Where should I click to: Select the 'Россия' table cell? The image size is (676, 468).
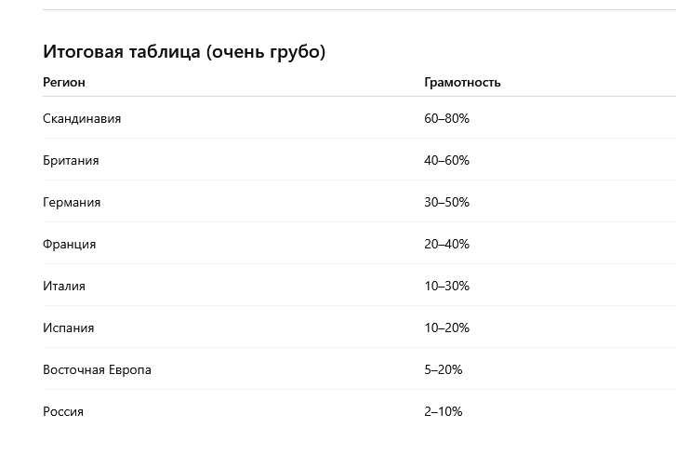[63, 412]
